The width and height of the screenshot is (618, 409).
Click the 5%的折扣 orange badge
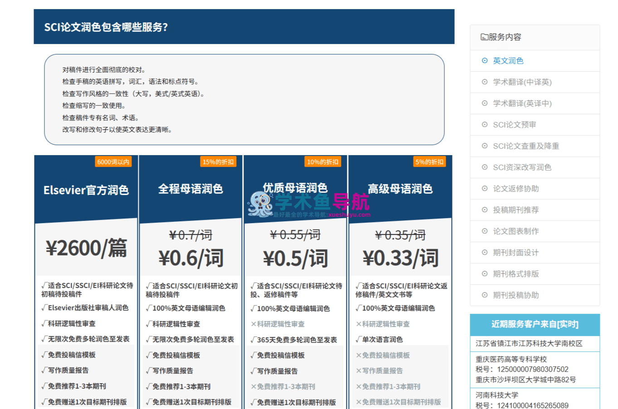pyautogui.click(x=429, y=162)
